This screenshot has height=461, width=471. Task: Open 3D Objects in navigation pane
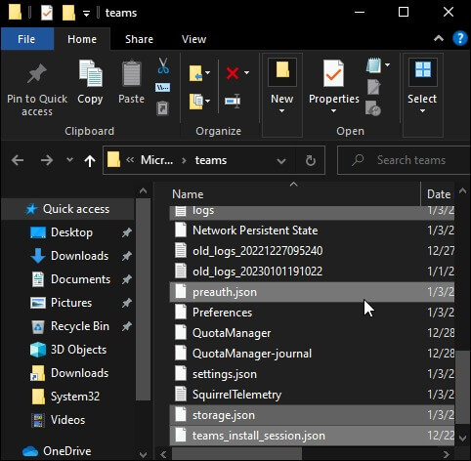click(78, 350)
